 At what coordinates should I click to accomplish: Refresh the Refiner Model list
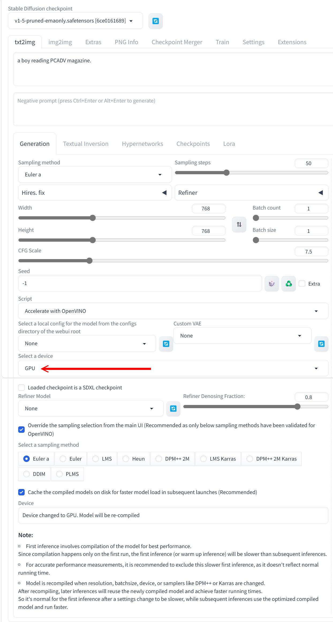(x=173, y=408)
